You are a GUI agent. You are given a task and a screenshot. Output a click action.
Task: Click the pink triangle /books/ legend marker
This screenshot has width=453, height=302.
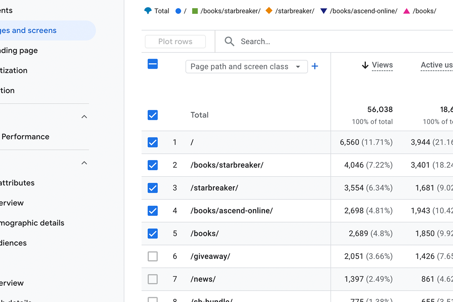407,11
